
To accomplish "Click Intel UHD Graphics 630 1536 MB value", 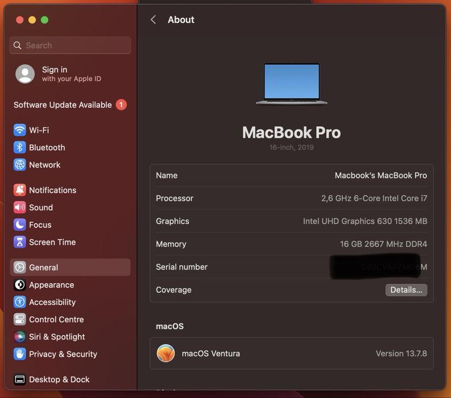I will (x=365, y=221).
